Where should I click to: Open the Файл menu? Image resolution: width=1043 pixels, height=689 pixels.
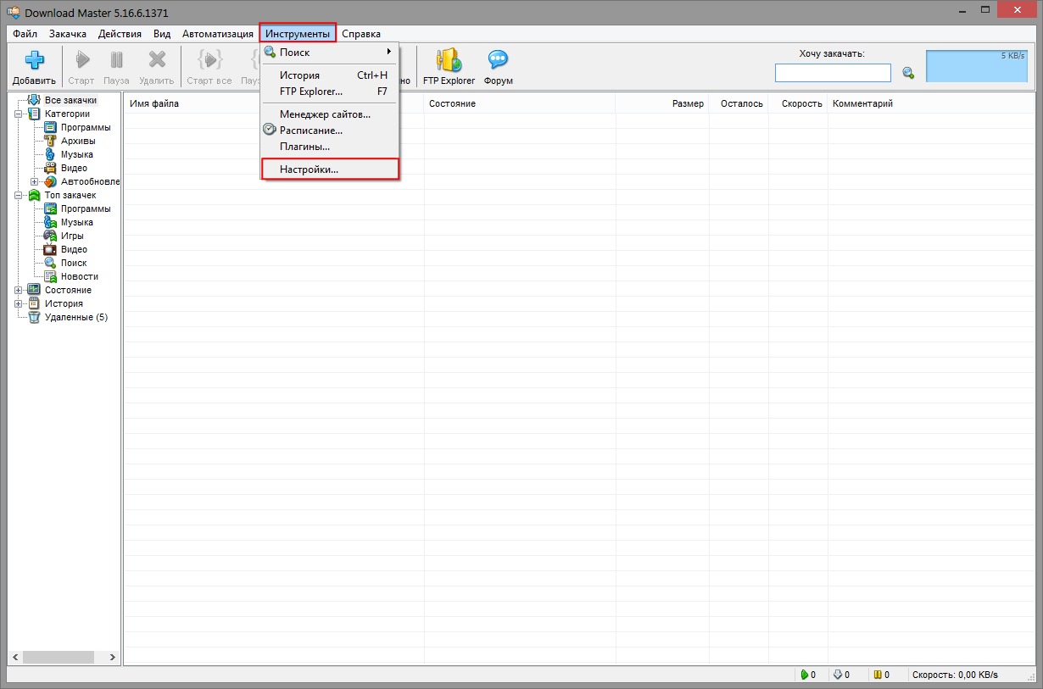coord(25,34)
